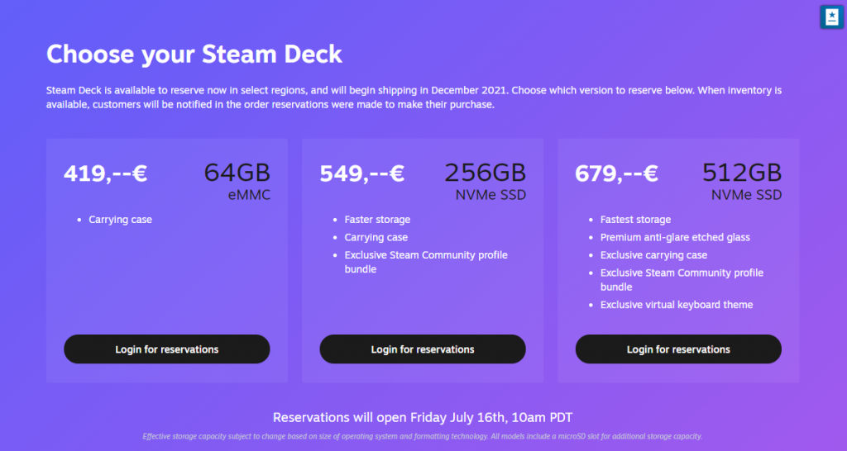Click Login for reservations under 512GB model
The height and width of the screenshot is (451, 847).
[678, 349]
